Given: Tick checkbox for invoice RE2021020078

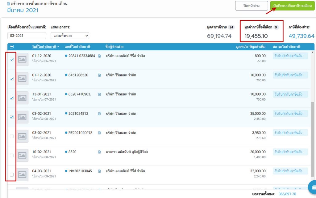Looking at the screenshot, I should [12, 136].
